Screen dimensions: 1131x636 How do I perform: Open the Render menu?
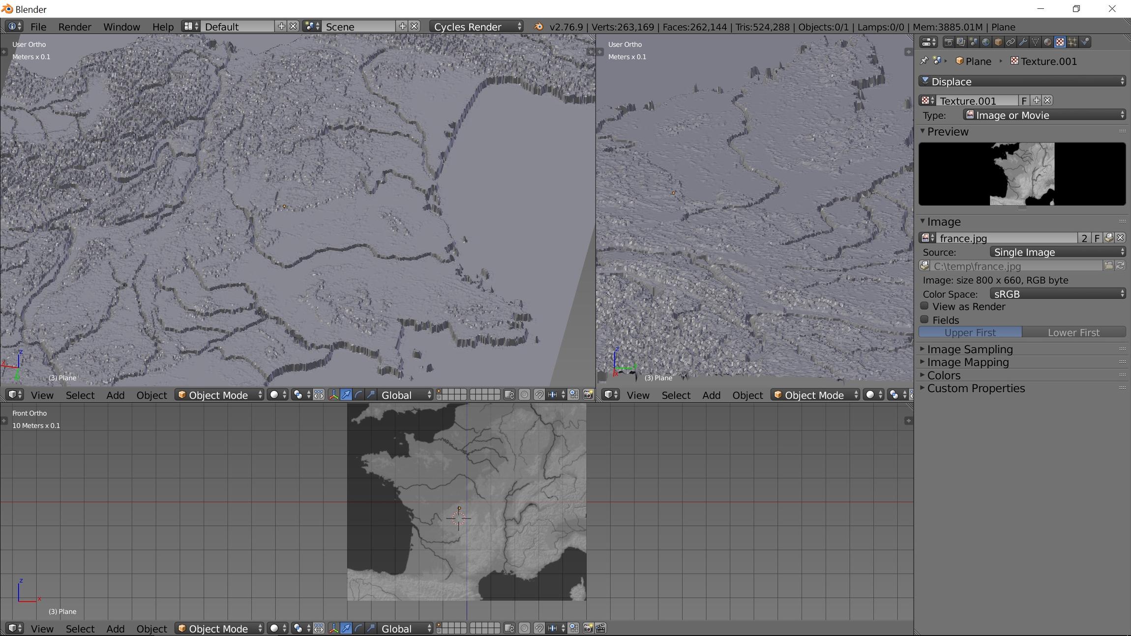coord(75,27)
